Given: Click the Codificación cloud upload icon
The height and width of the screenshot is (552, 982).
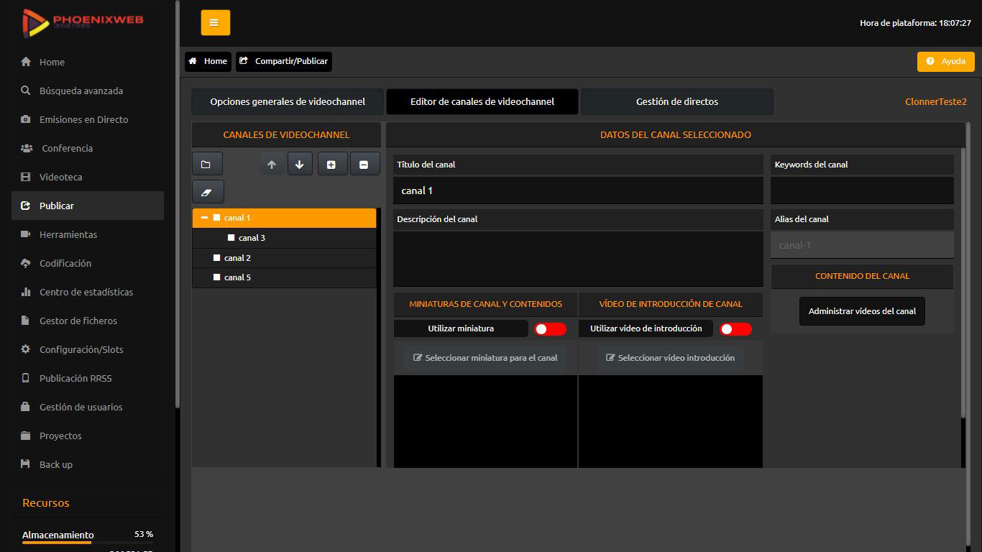Looking at the screenshot, I should (x=26, y=263).
